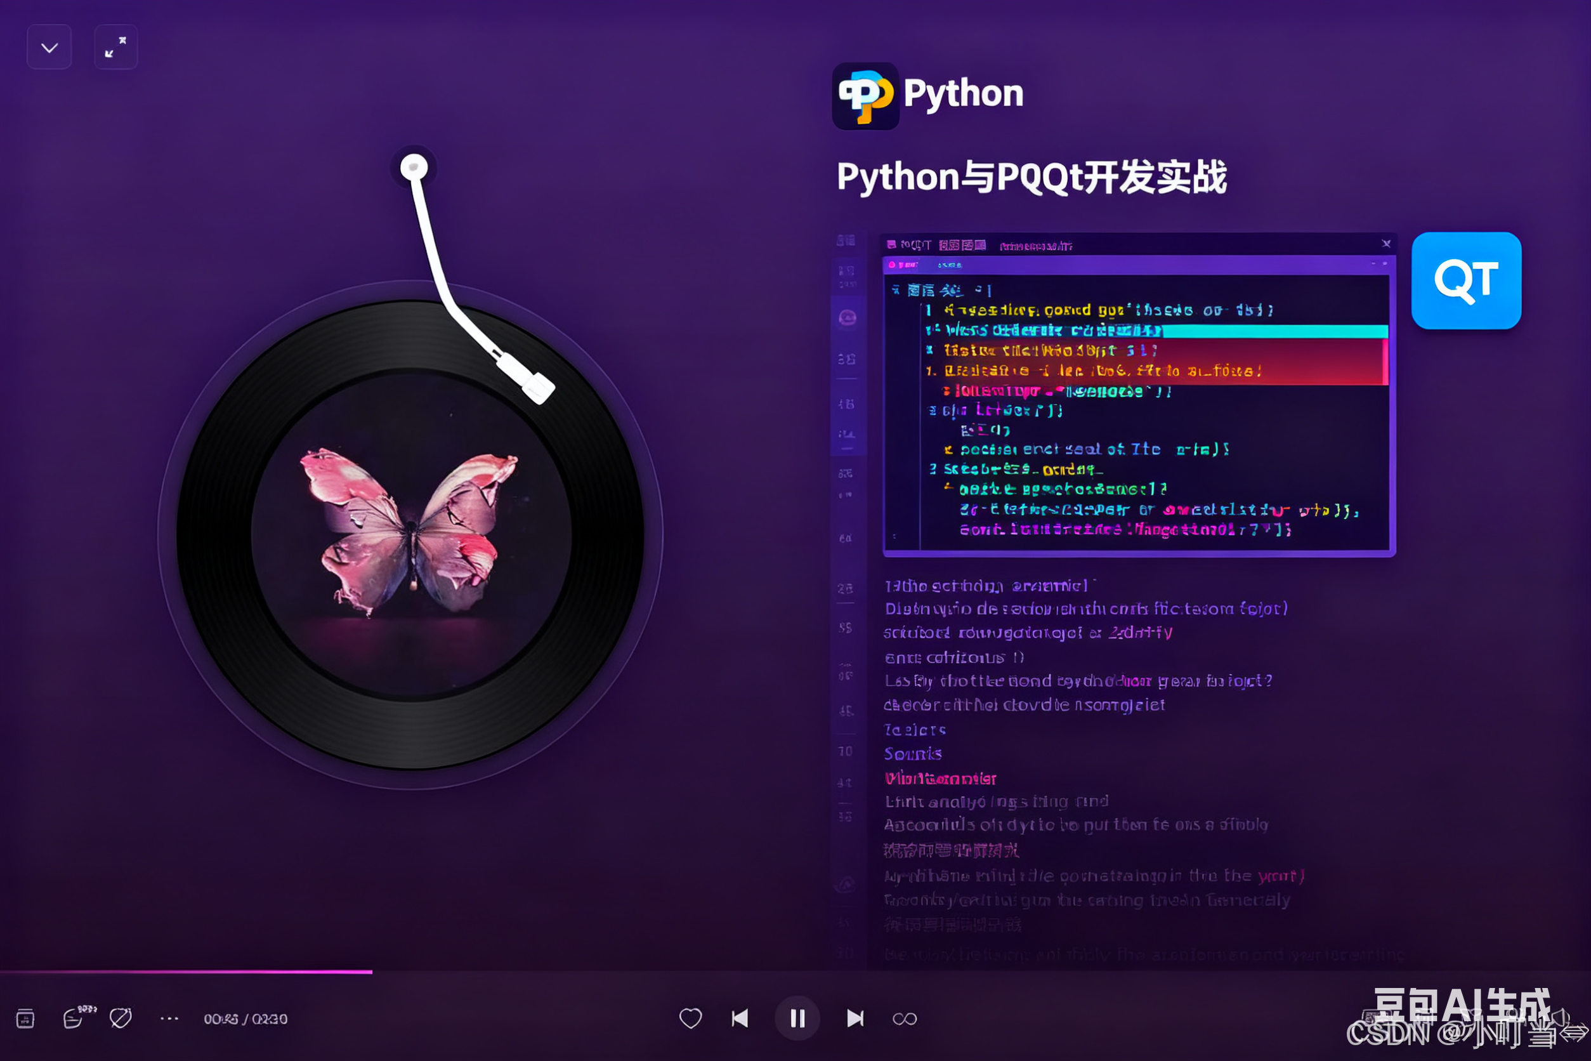Click the elapsed and total time display
The image size is (1591, 1061).
pos(246,1019)
